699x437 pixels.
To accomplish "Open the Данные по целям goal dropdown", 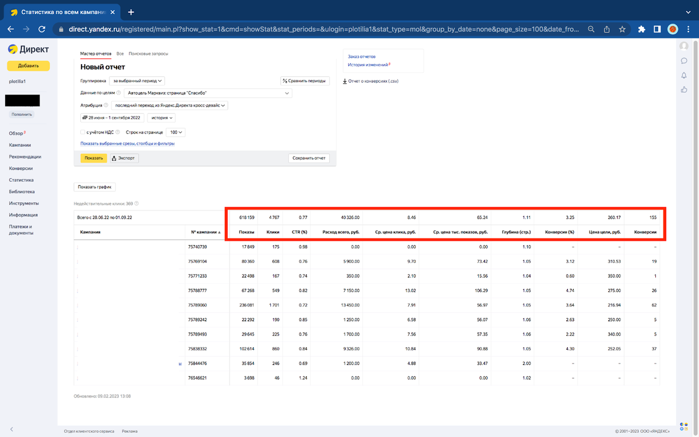I will tap(207, 93).
